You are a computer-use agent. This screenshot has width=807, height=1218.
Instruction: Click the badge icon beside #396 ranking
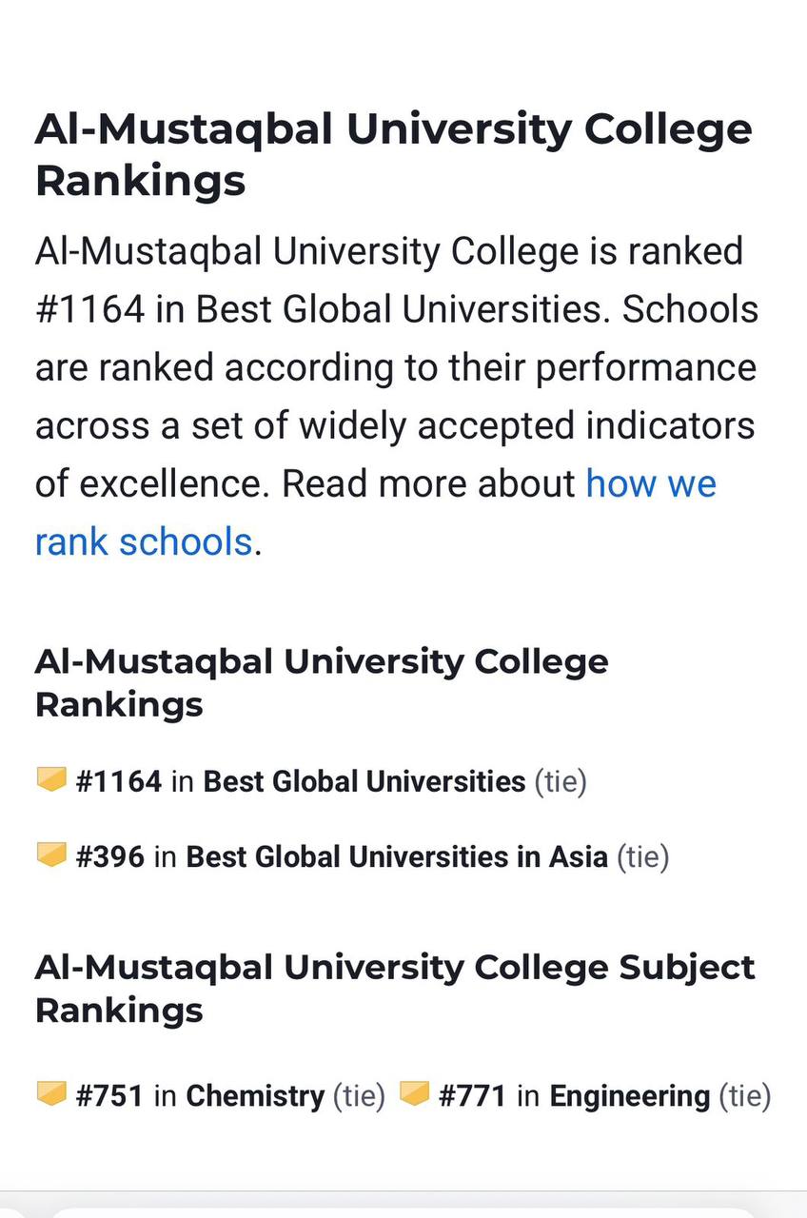pos(51,855)
